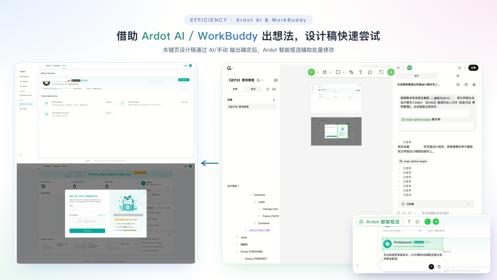Click the smart selection comment text box
The height and width of the screenshot is (280, 497).
click(413, 257)
